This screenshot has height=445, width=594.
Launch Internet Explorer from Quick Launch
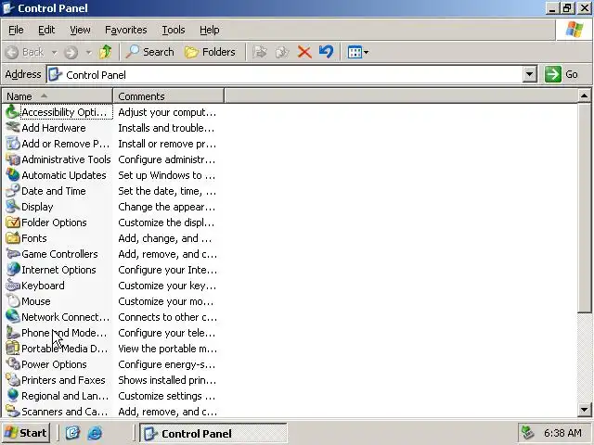(95, 433)
